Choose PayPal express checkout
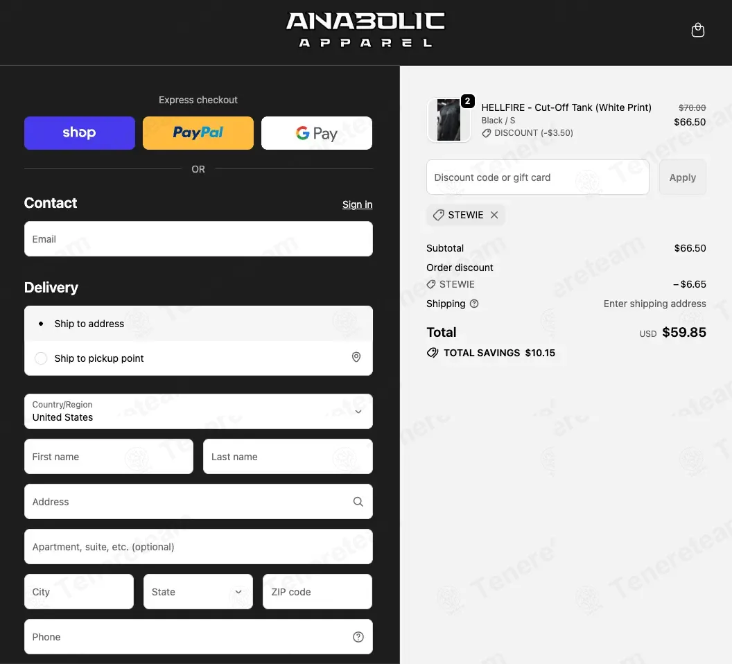The width and height of the screenshot is (732, 664). point(198,133)
